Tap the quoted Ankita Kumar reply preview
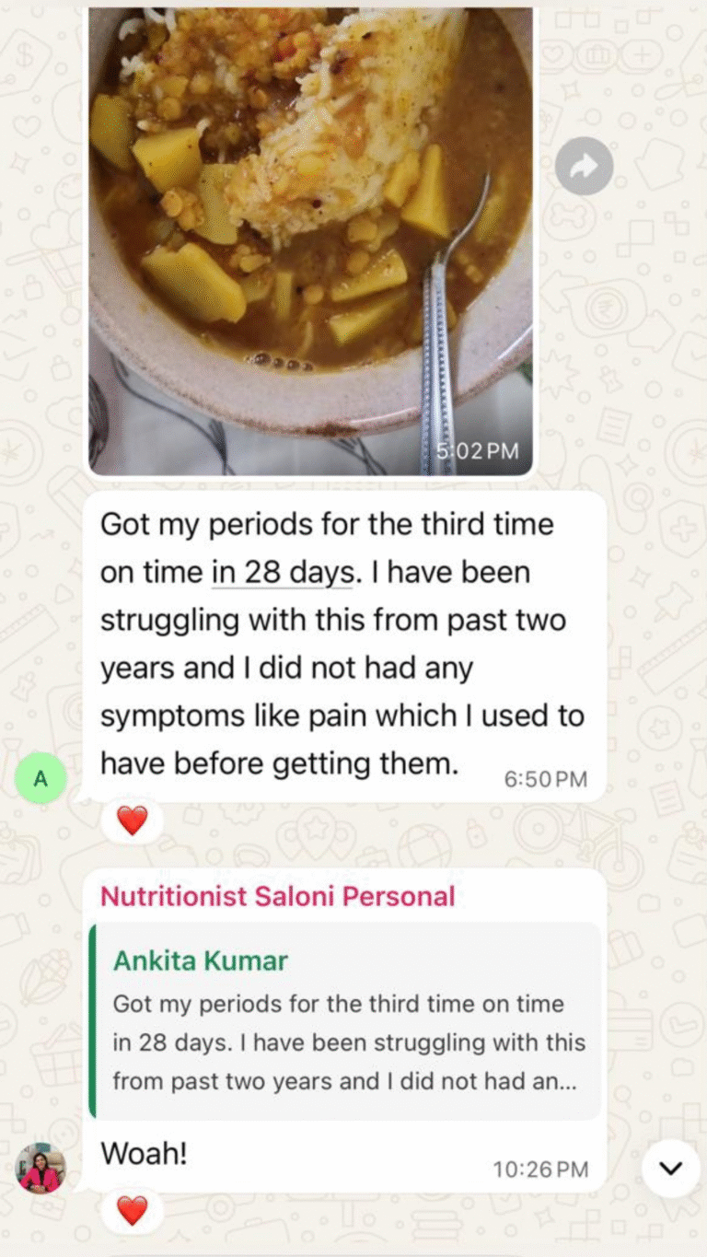Image resolution: width=707 pixels, height=1257 pixels. pos(344,1021)
